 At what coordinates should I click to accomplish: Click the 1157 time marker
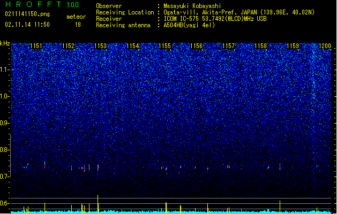(x=228, y=46)
